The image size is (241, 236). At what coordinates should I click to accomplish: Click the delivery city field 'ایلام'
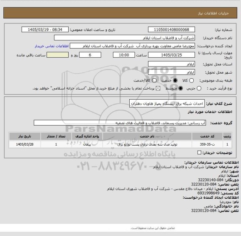click(172, 72)
